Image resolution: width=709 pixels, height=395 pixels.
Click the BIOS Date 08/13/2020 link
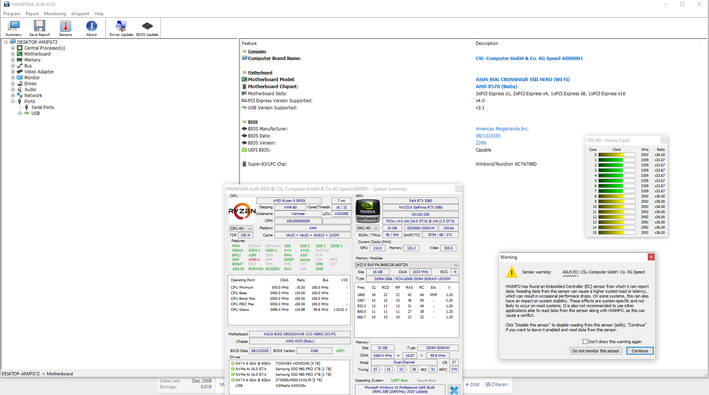488,136
